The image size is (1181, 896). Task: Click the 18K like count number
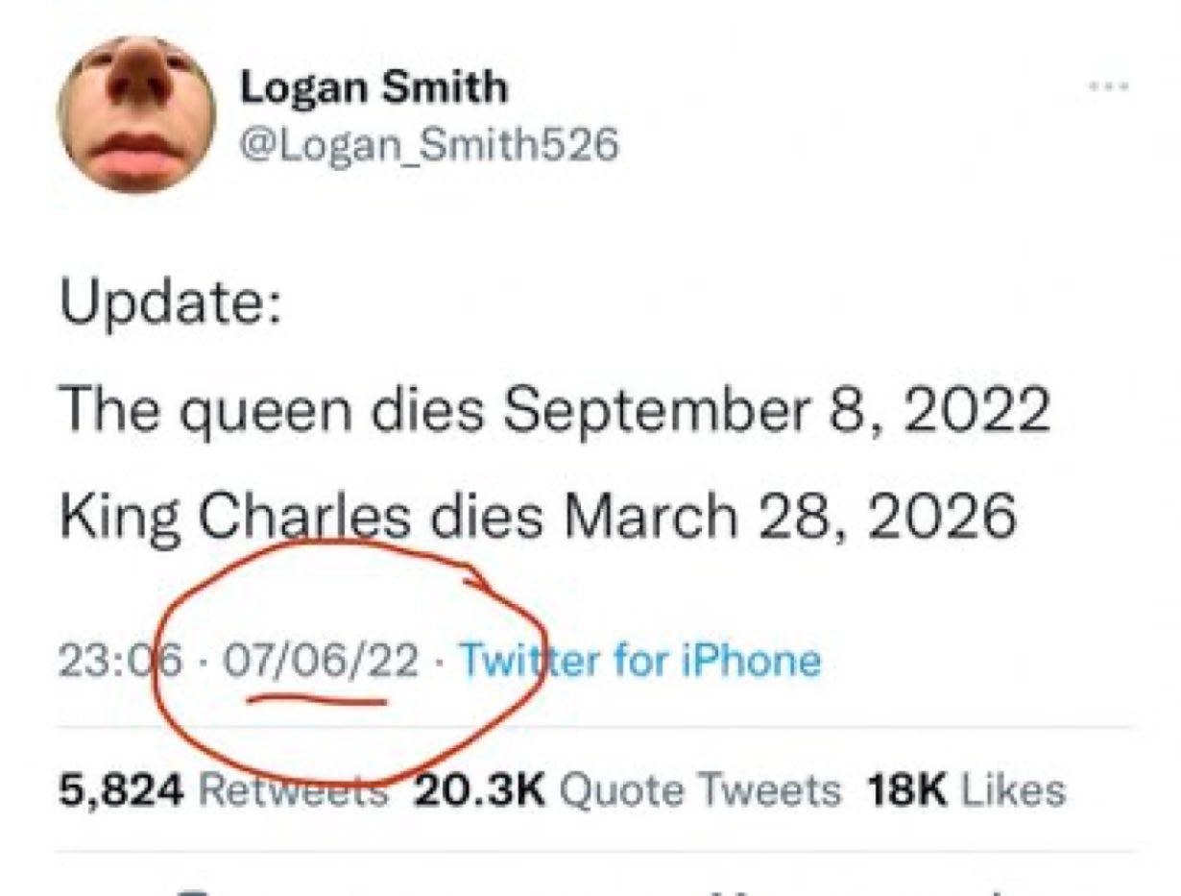click(905, 790)
